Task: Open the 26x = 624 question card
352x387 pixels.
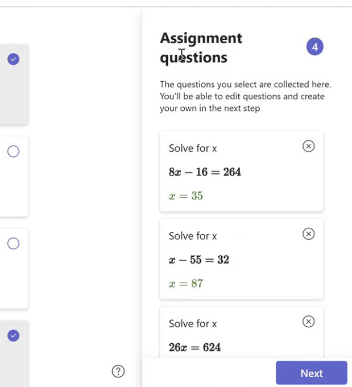Action: pyautogui.click(x=242, y=332)
